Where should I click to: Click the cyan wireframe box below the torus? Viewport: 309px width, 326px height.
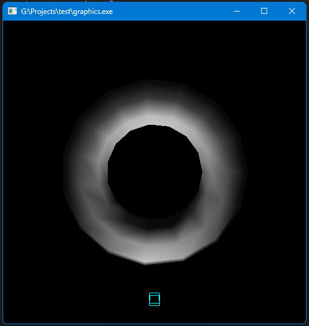pos(154,299)
